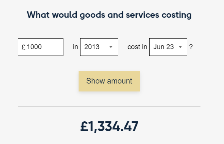Click the 'cost in' label text
The image size is (224, 144).
coord(137,47)
